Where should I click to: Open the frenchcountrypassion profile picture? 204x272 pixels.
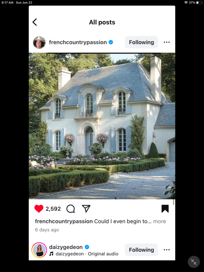coord(39,42)
